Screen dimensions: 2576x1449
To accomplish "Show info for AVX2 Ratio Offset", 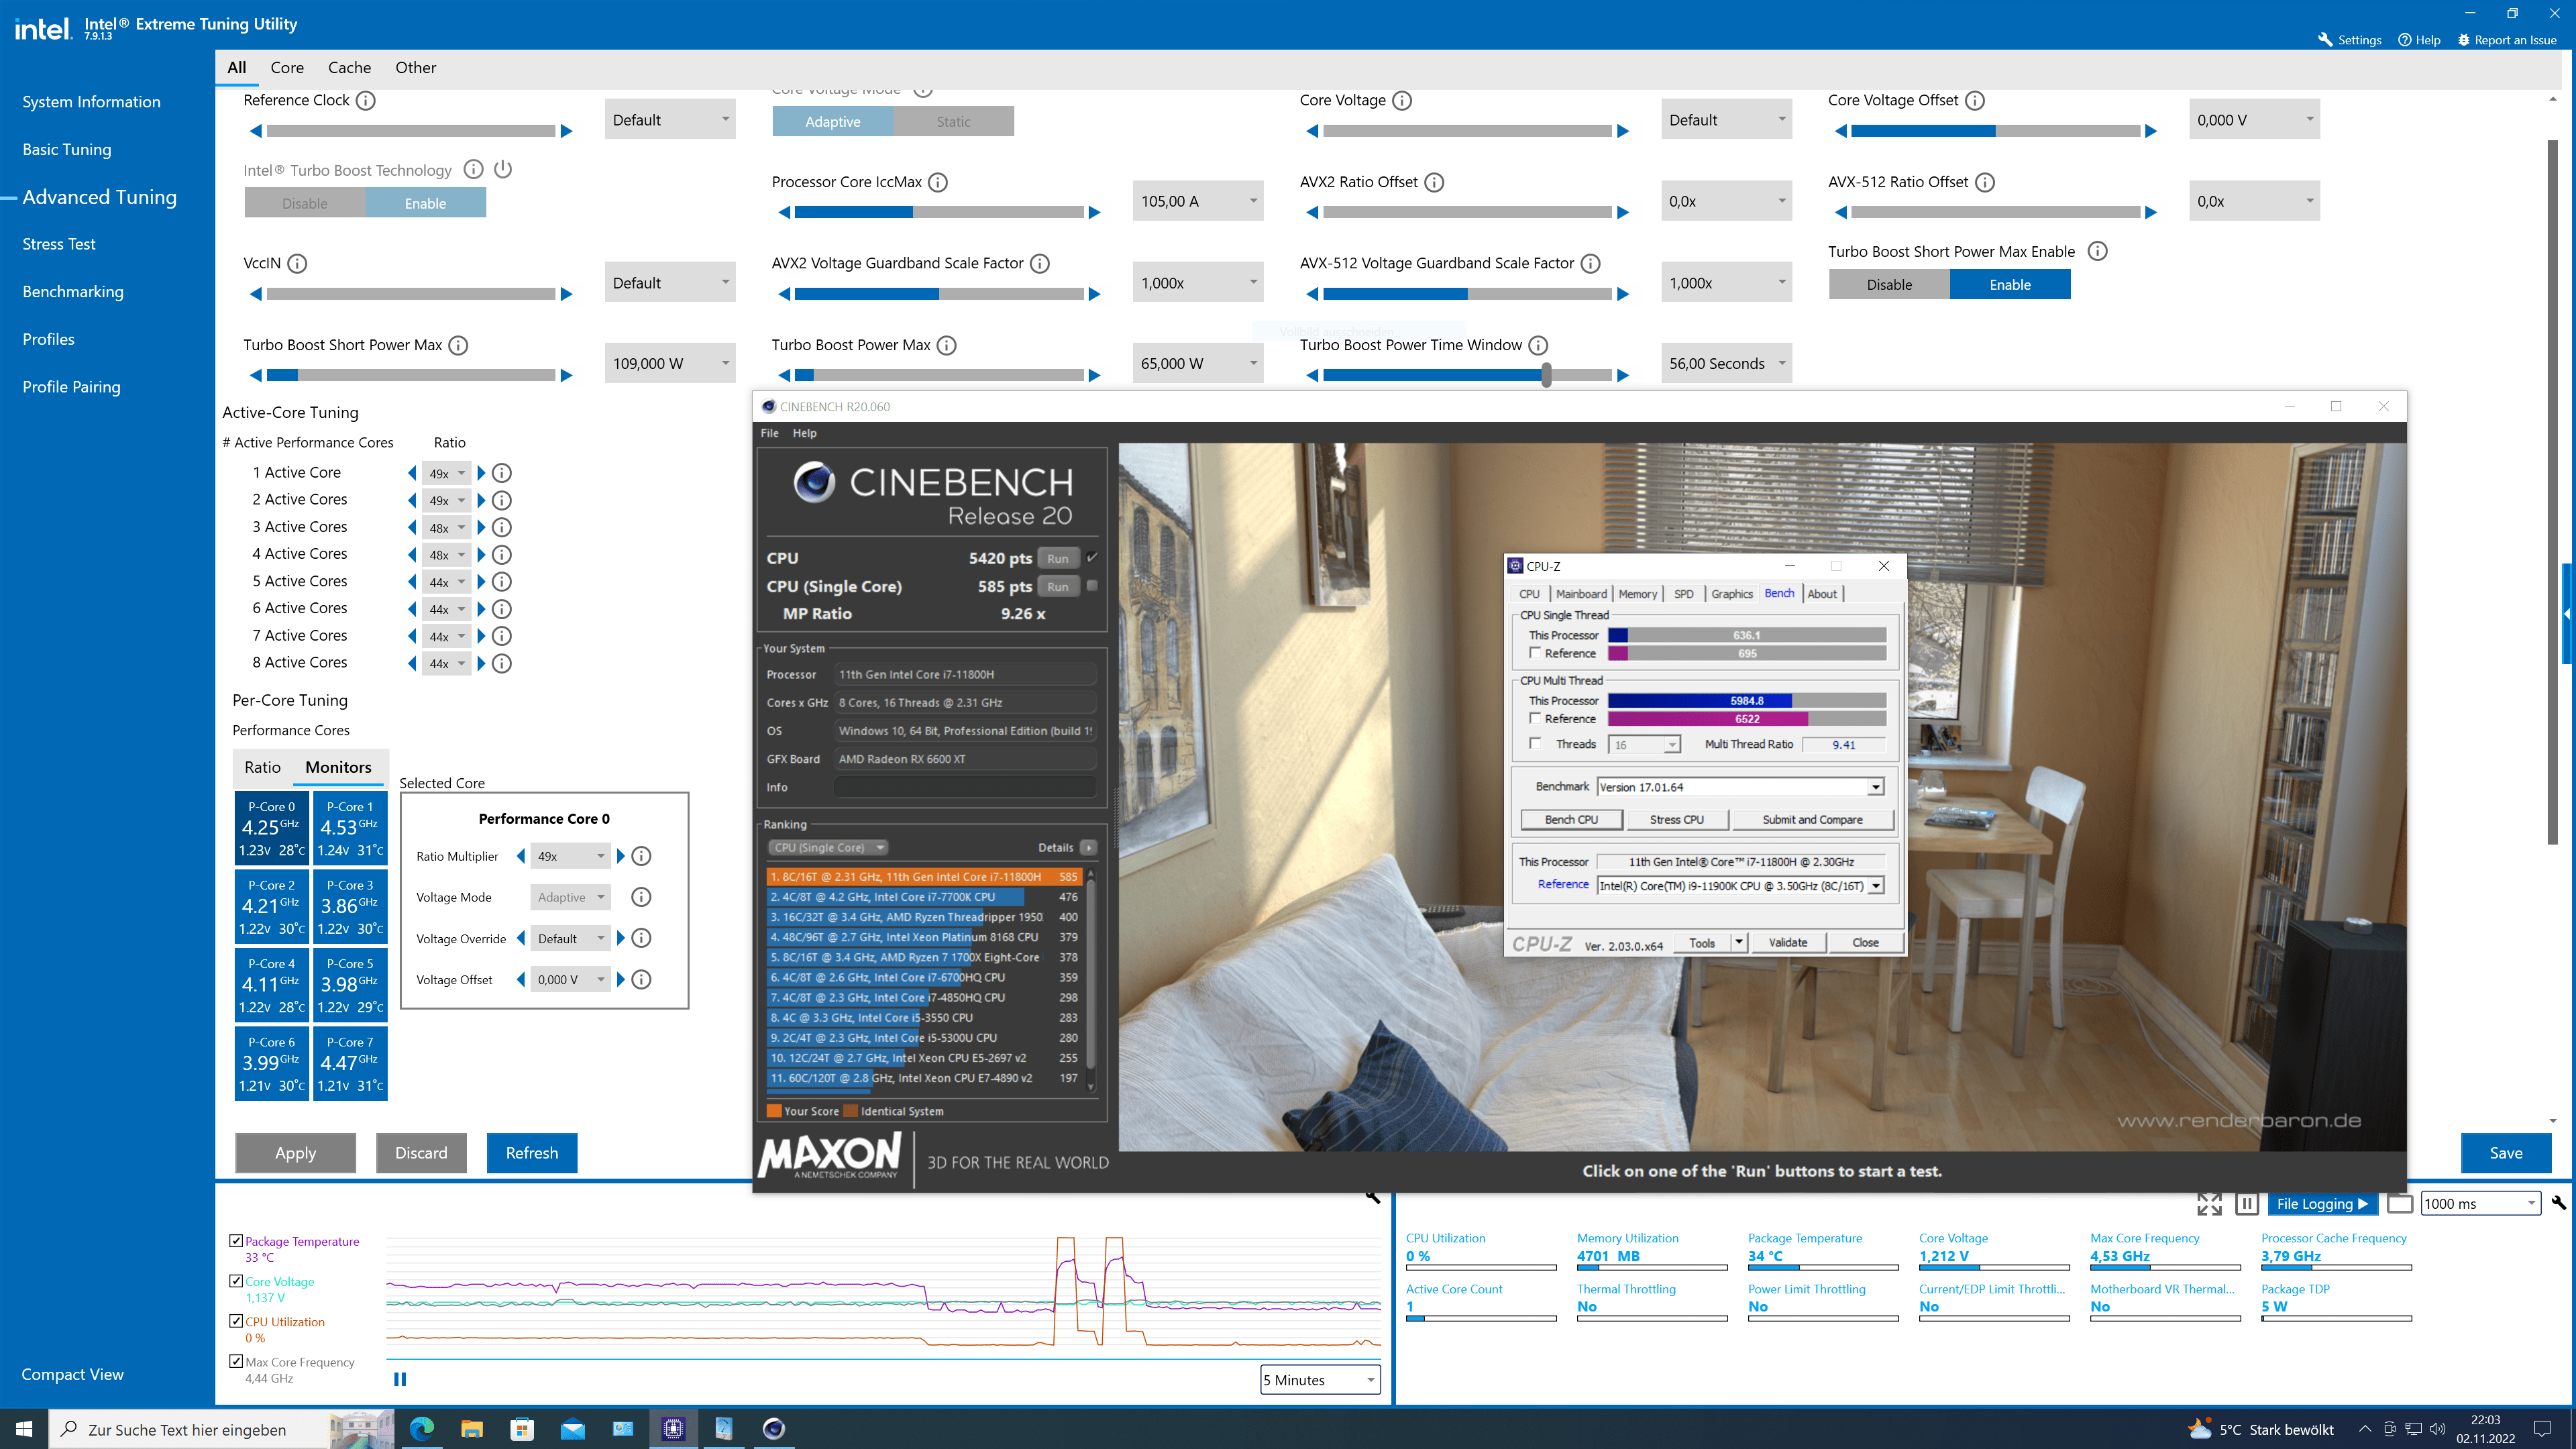I will [x=1434, y=182].
